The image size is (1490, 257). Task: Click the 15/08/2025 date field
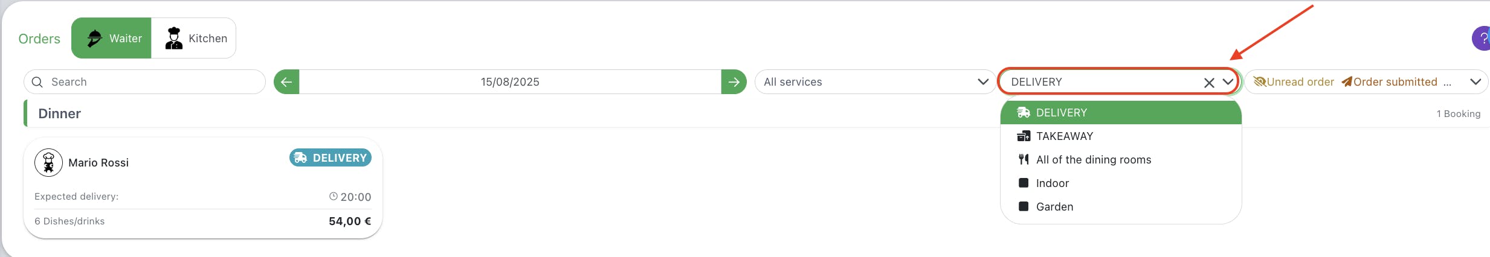tap(510, 82)
